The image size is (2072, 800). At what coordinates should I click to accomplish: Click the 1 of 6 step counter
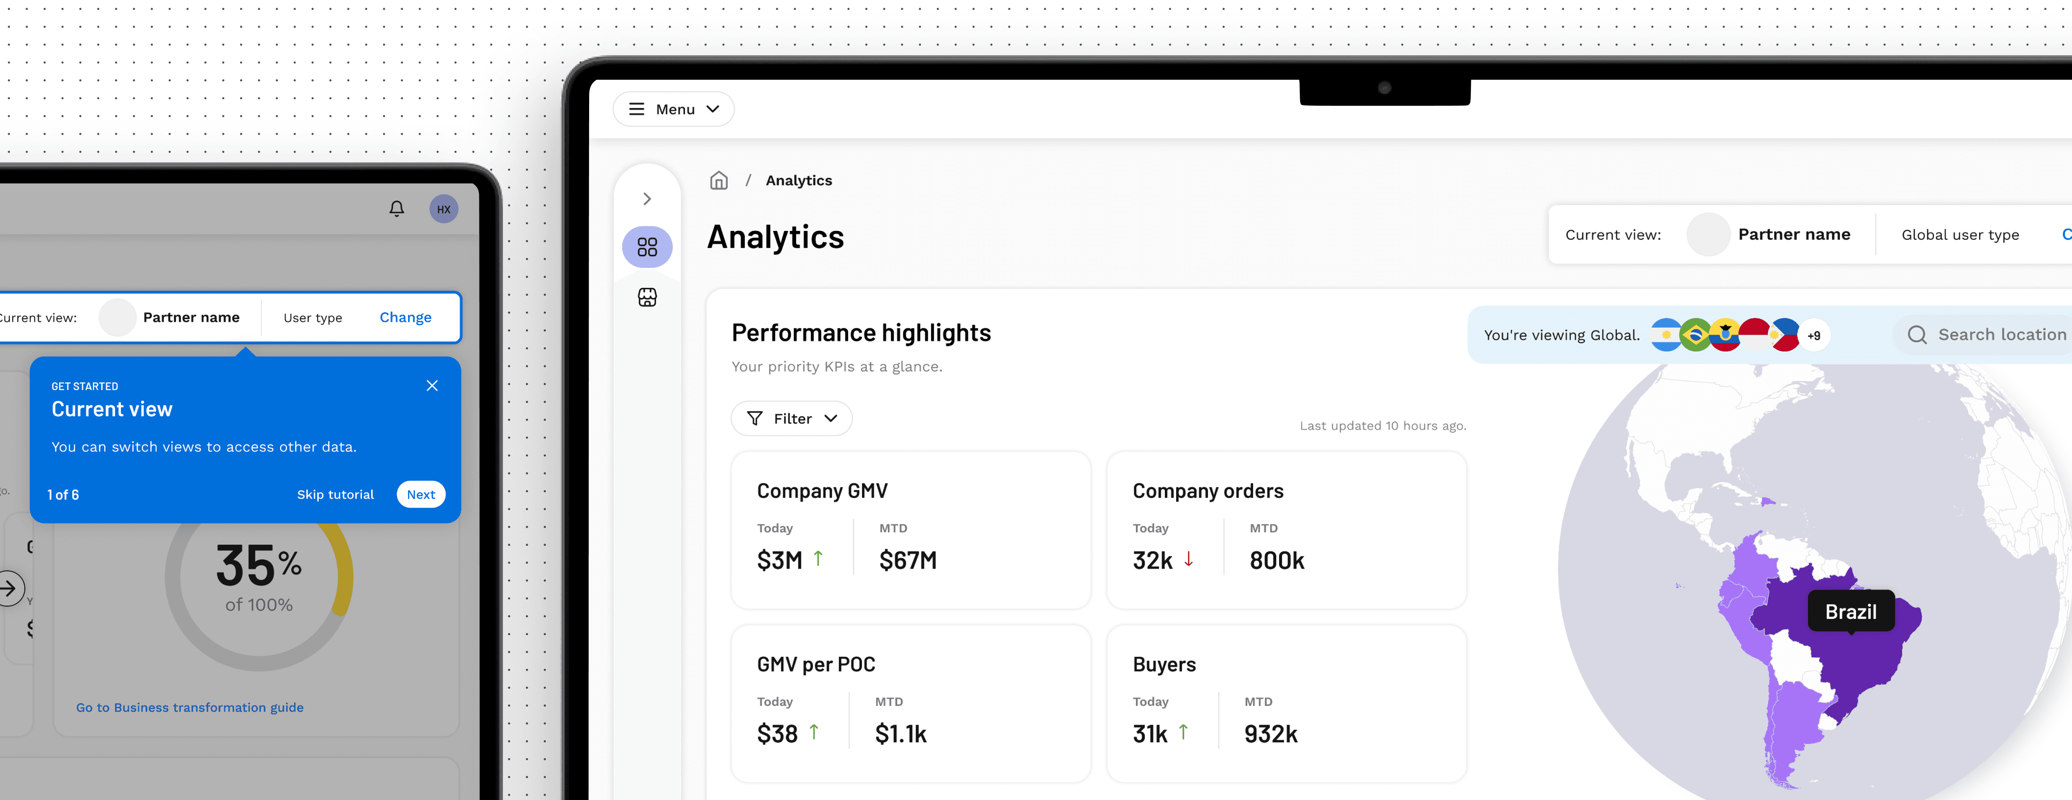tap(63, 495)
